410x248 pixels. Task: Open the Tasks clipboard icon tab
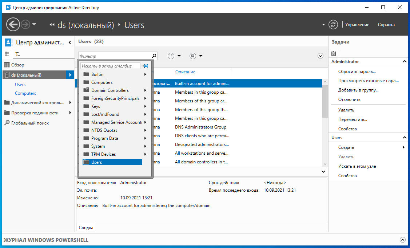(x=334, y=53)
